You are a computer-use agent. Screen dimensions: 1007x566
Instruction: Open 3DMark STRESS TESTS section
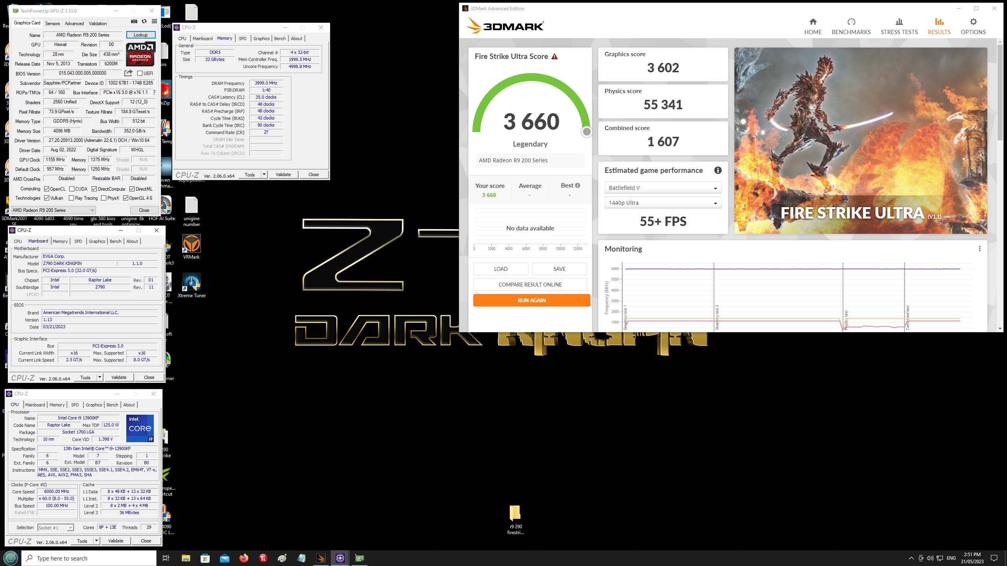[x=899, y=26]
